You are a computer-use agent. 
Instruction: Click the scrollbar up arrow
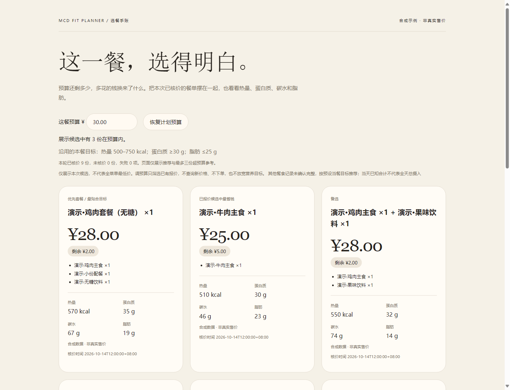pos(507,4)
